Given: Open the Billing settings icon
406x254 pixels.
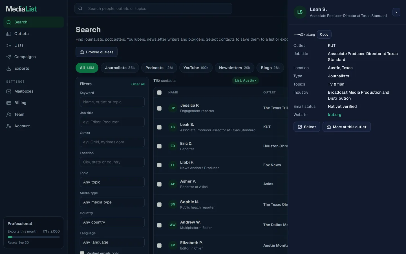Looking at the screenshot, I should click(9, 103).
